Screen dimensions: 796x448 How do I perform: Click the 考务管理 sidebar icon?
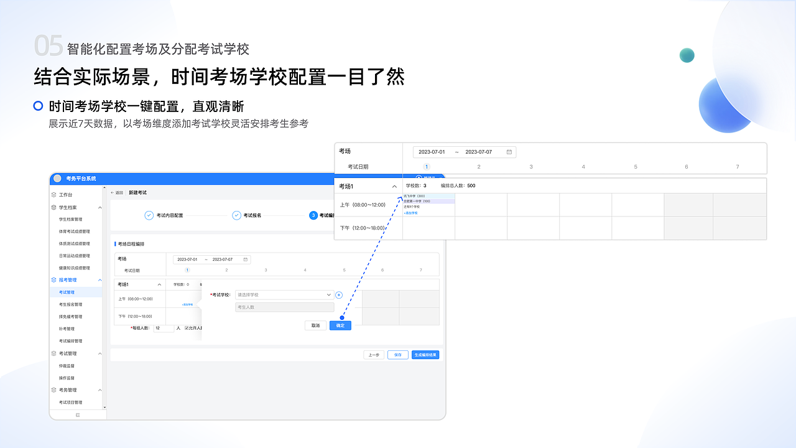54,390
